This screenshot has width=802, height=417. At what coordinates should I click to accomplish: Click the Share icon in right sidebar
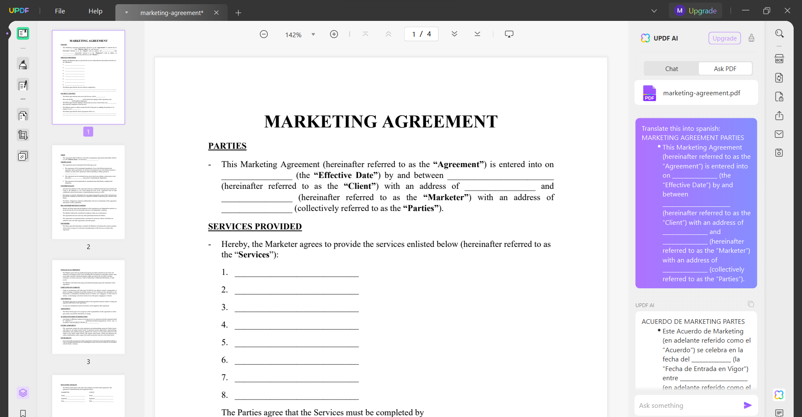[x=779, y=116]
